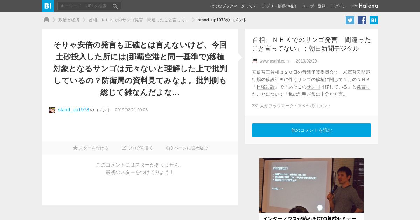Open the CTO seminar ad image
The image size is (420, 220).
(x=311, y=185)
